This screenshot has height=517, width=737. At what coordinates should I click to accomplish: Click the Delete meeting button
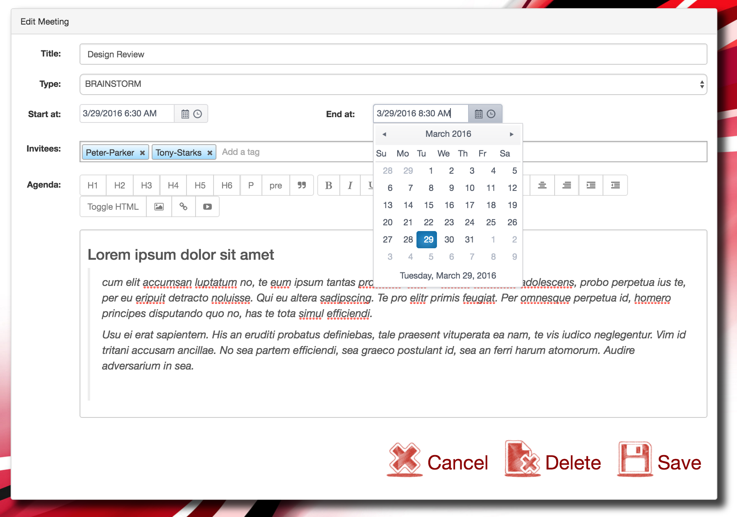coord(553,460)
